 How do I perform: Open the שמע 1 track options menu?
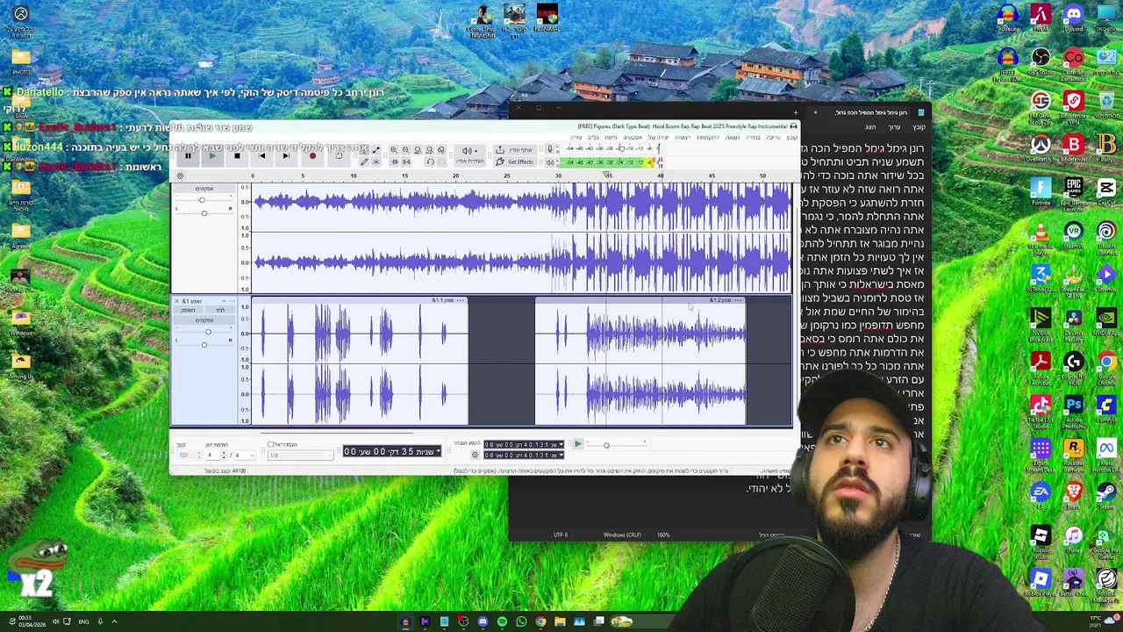[232, 301]
